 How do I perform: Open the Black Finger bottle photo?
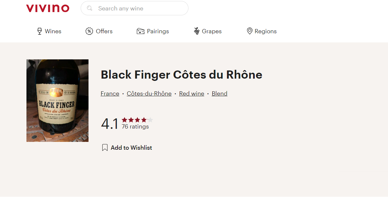point(57,100)
